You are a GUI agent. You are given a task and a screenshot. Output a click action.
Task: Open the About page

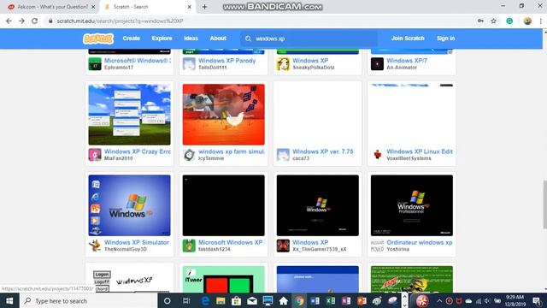218,38
